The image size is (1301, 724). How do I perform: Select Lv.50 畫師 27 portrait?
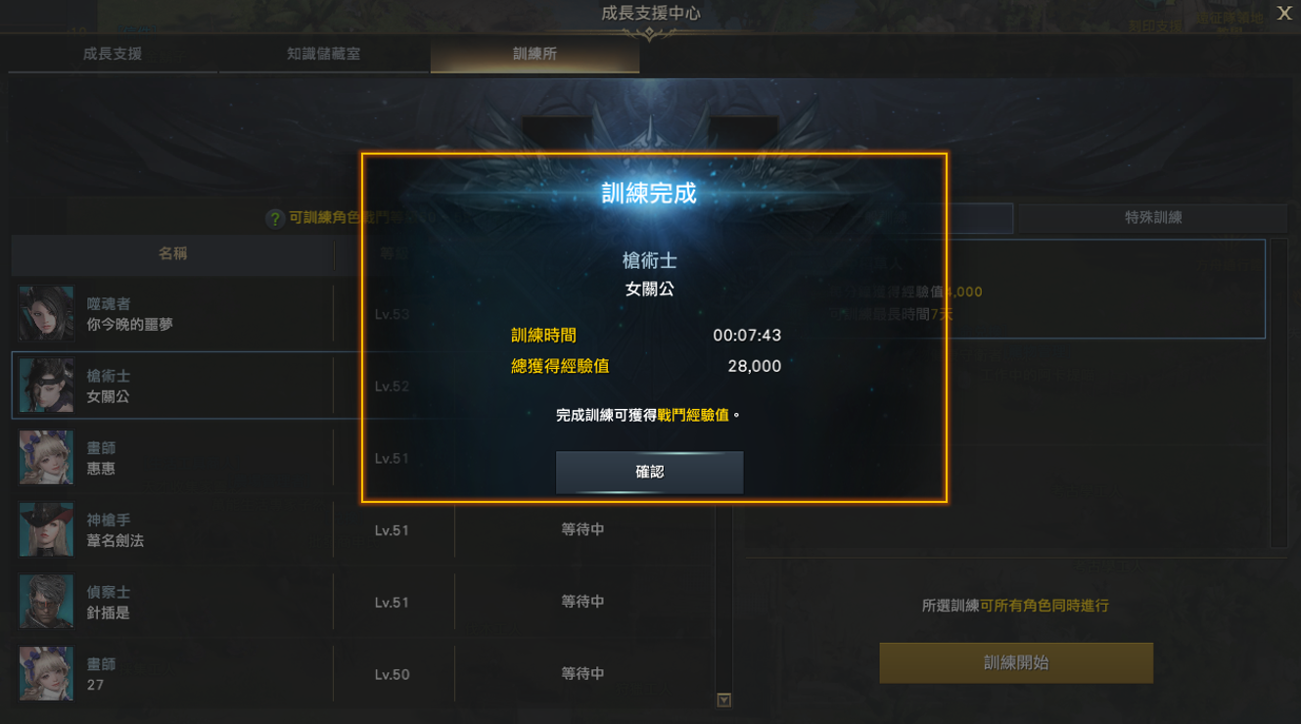(46, 673)
